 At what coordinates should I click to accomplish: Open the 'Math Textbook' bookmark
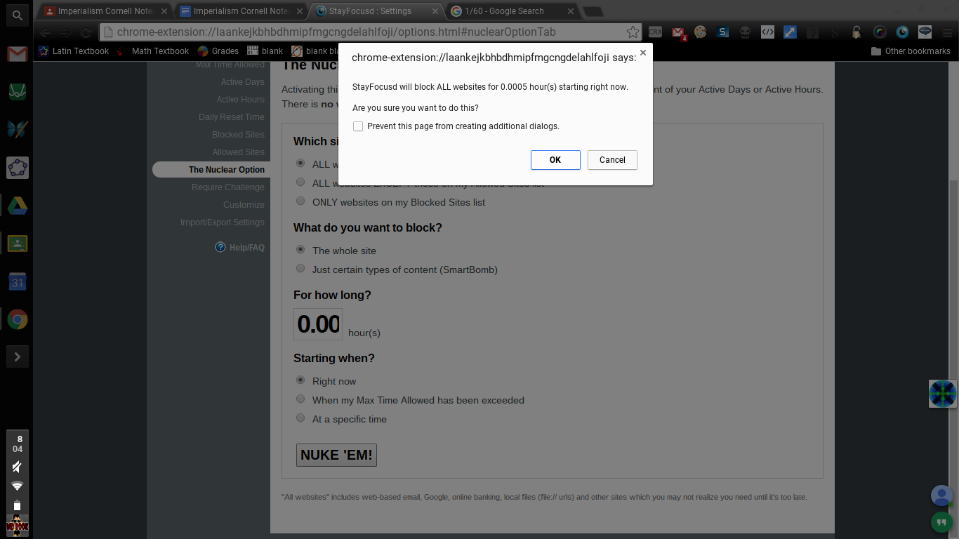pyautogui.click(x=153, y=51)
